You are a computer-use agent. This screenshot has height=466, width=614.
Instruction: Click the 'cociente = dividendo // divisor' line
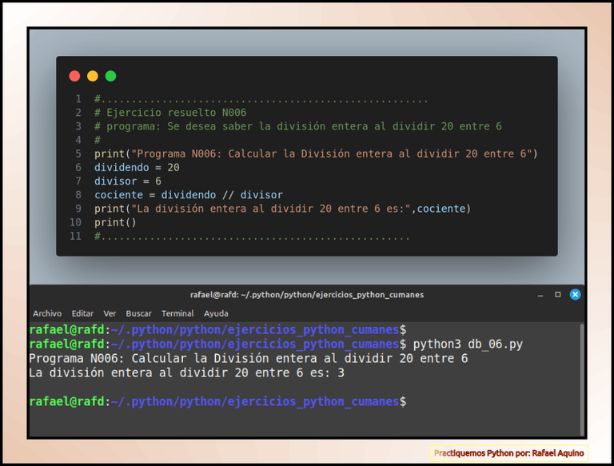(189, 195)
